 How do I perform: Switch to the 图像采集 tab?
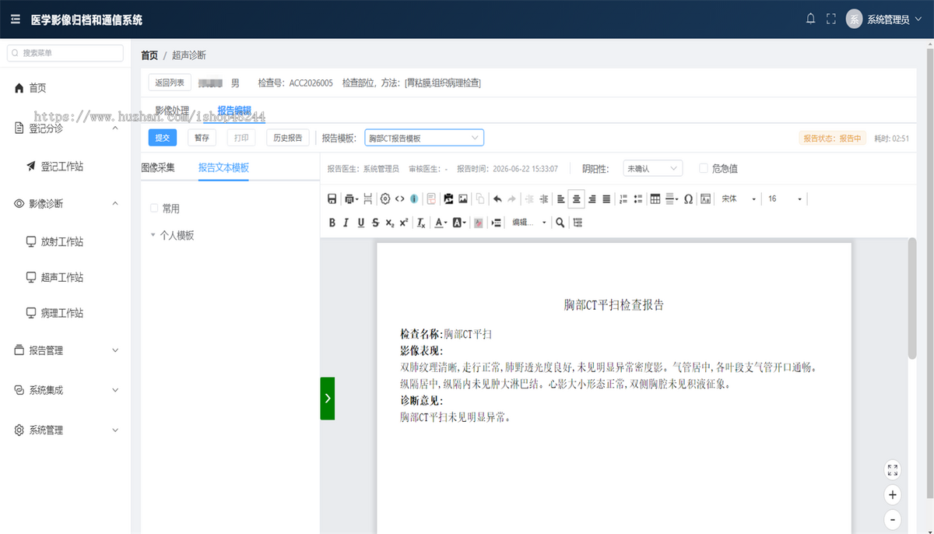coord(158,167)
